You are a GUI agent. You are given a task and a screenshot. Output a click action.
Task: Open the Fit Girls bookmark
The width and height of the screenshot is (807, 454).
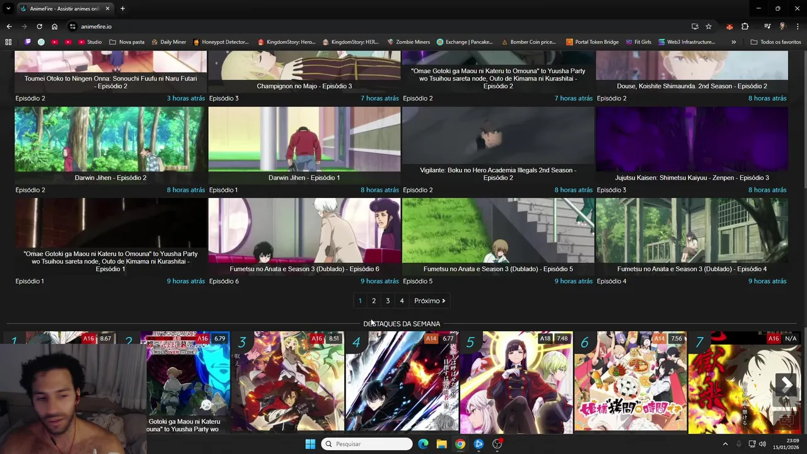click(638, 42)
